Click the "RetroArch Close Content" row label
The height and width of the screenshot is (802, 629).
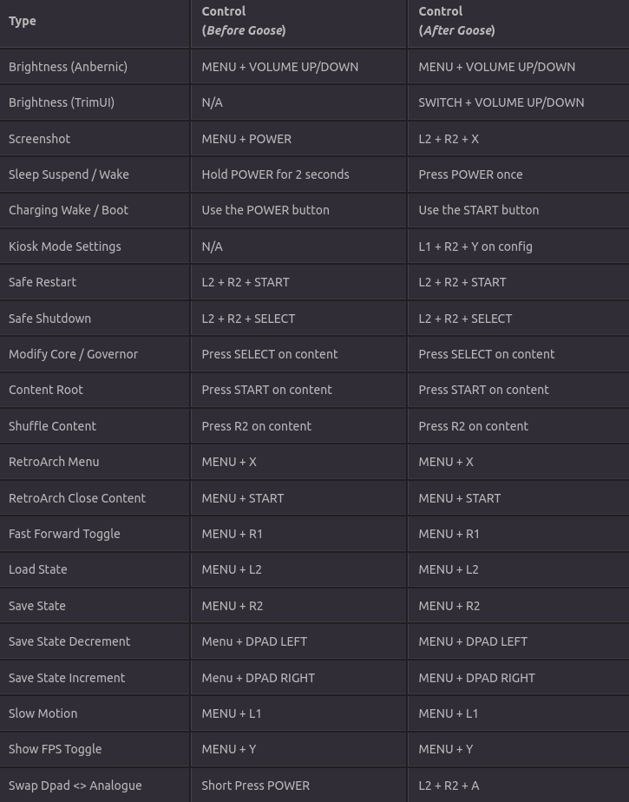coord(77,498)
